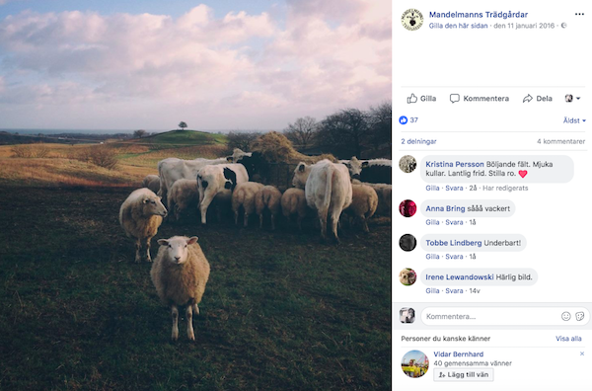Image resolution: width=592 pixels, height=391 pixels.
Task: Click Gilla den här sidan link
Action: click(458, 26)
